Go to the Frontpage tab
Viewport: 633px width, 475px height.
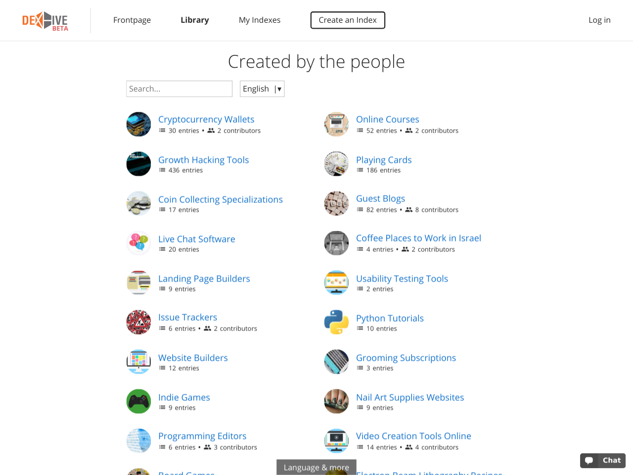tap(132, 20)
